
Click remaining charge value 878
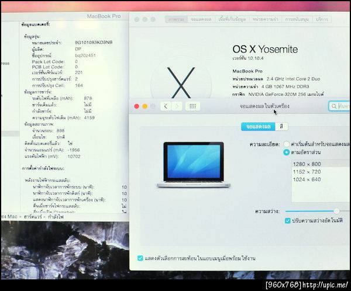88,98
